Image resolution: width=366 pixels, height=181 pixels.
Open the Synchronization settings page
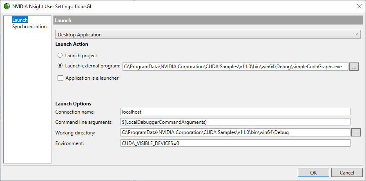[29, 27]
